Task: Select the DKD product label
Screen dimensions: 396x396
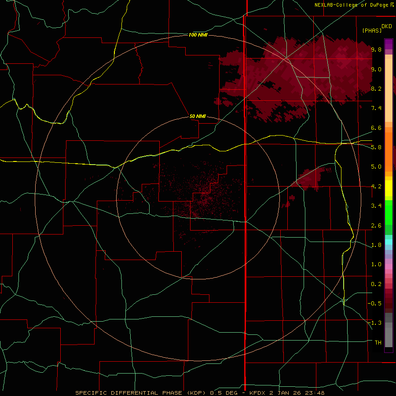Action: click(387, 26)
